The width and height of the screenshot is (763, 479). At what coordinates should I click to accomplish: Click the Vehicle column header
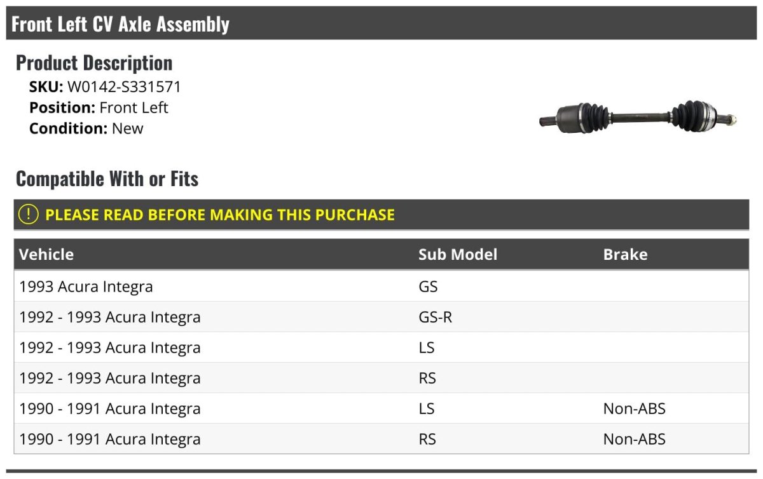[x=46, y=255]
